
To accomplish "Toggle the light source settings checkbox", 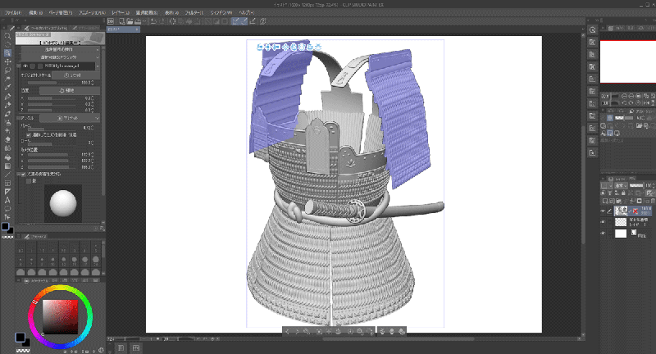I will [24, 173].
